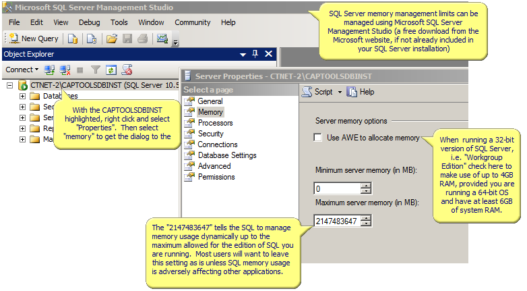Click the Refresh icon in Object Explorer
This screenshot has height=291, width=527.
click(111, 70)
